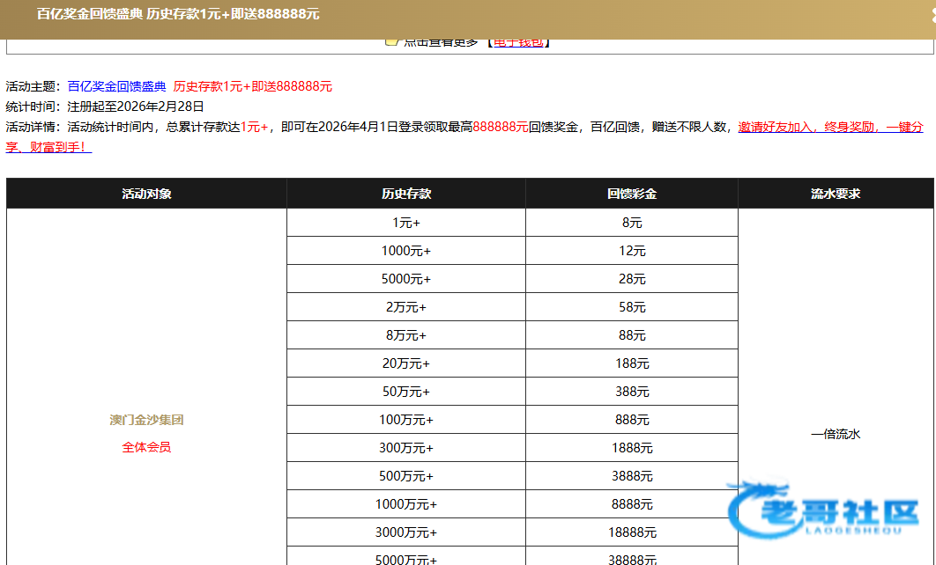Open the 电子钱包 link

point(518,42)
